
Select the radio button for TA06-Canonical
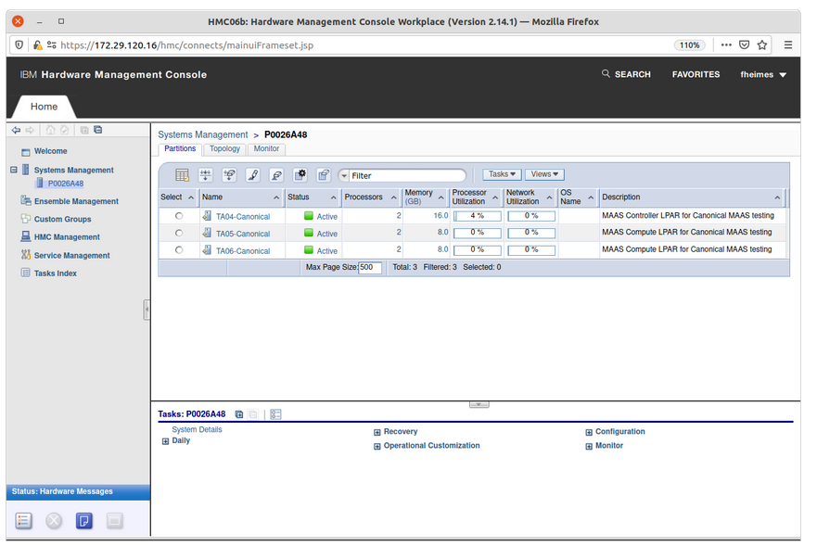point(179,251)
